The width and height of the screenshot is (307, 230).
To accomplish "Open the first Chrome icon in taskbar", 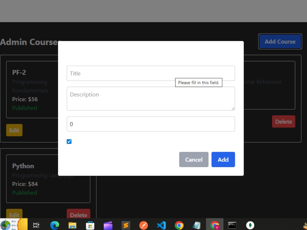I will tap(179, 225).
